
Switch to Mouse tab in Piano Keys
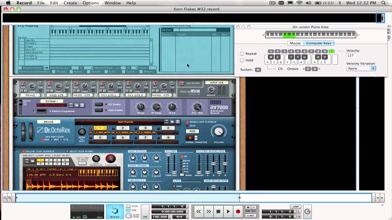point(295,43)
